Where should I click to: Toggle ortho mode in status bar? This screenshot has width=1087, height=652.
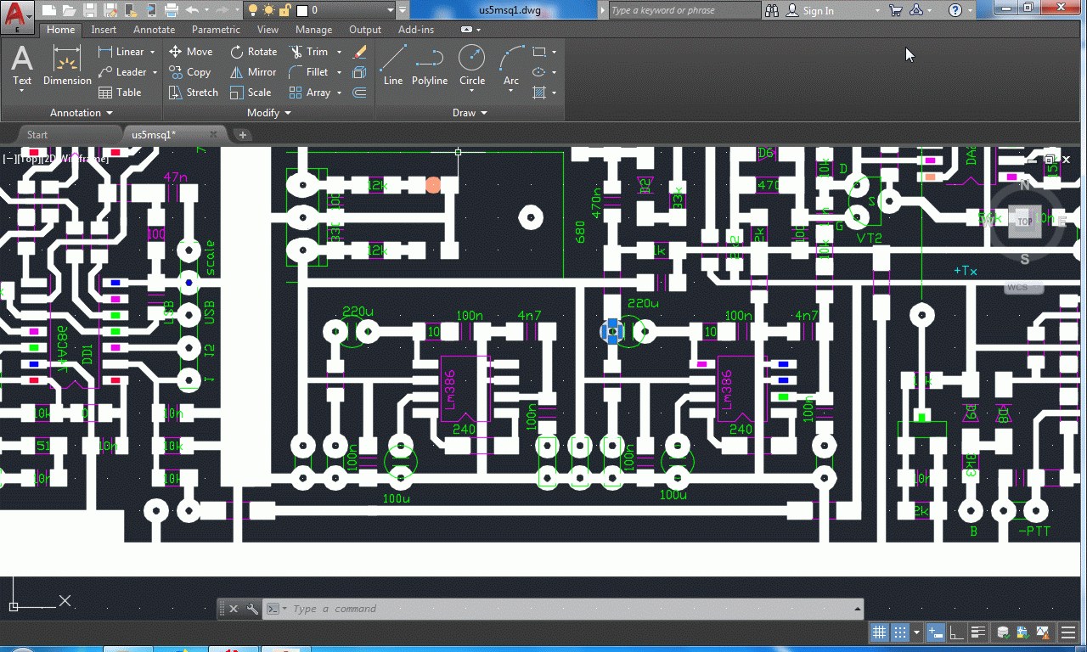(x=957, y=632)
